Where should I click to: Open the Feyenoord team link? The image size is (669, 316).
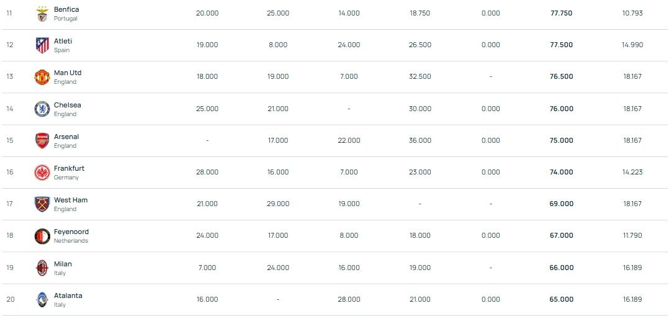coord(71,232)
